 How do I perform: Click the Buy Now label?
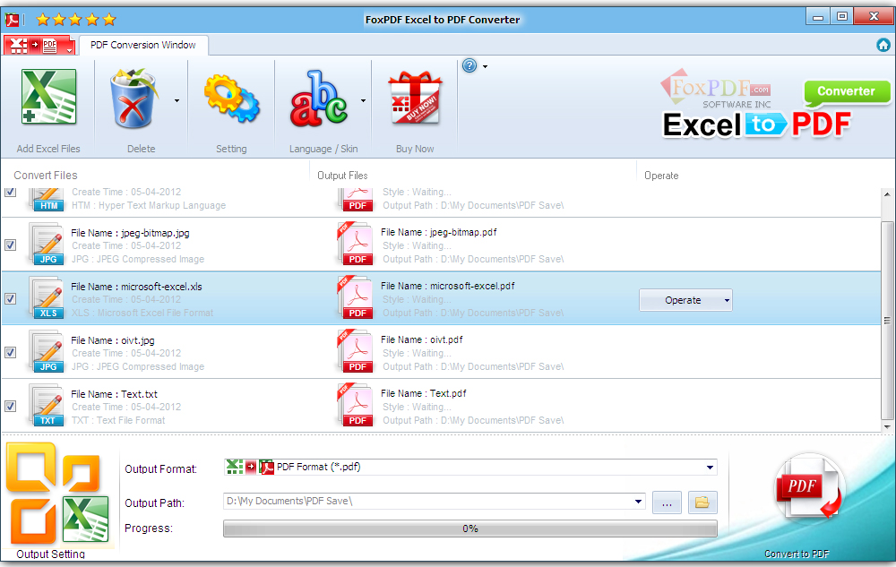(415, 149)
